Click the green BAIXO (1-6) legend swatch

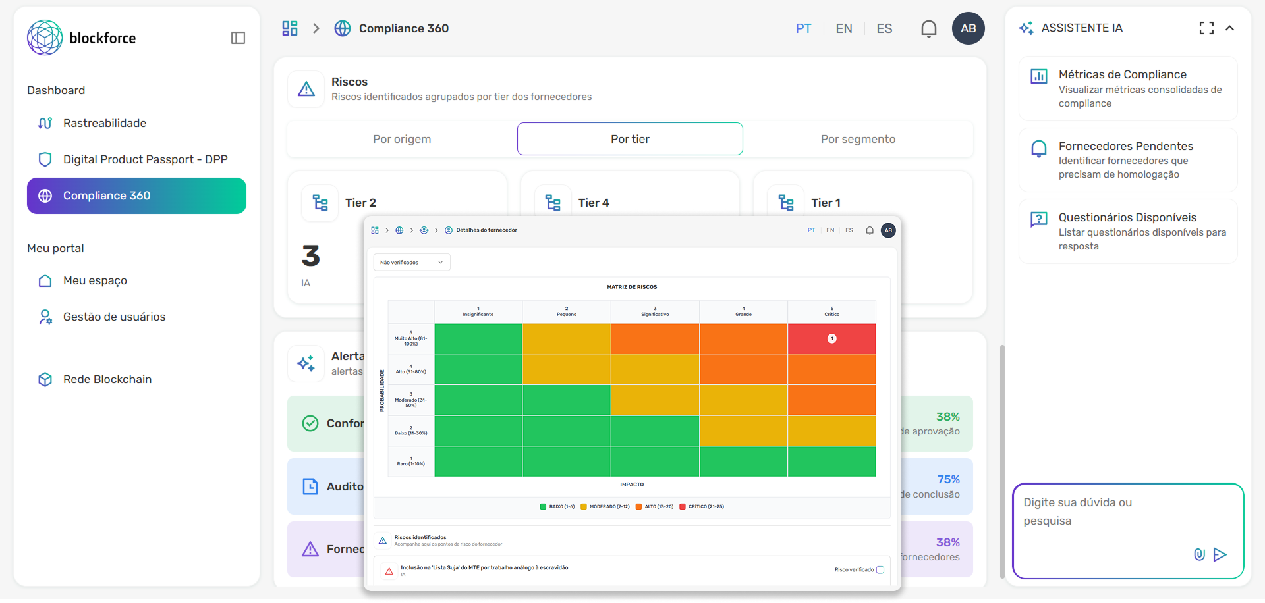(x=543, y=506)
